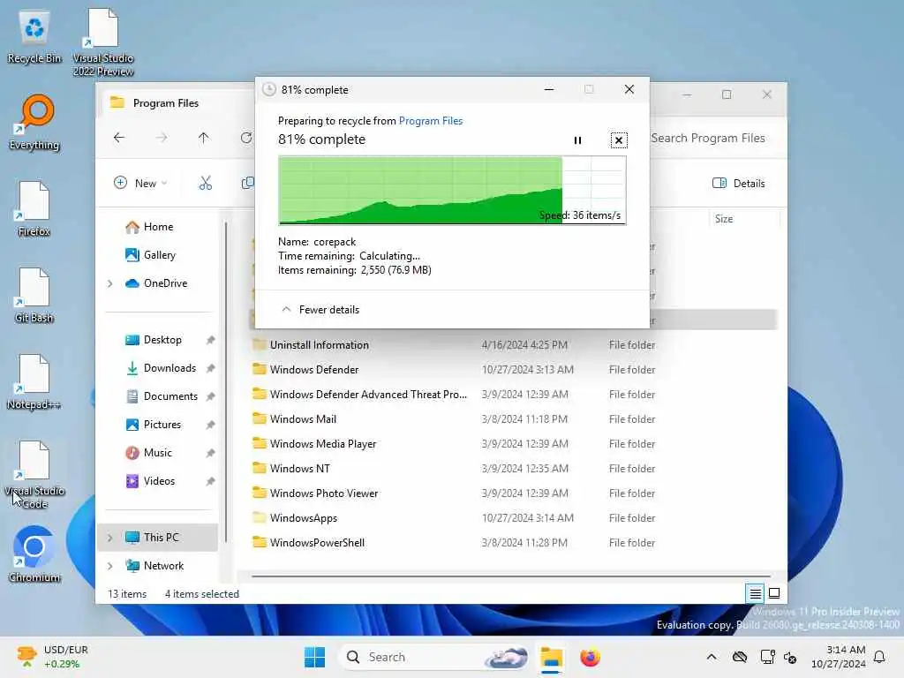Image resolution: width=904 pixels, height=678 pixels.
Task: Select Network in the sidebar
Action: point(155,566)
